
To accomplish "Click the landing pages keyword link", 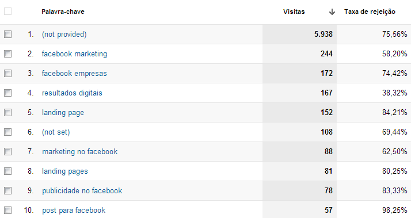I will click(65, 171).
